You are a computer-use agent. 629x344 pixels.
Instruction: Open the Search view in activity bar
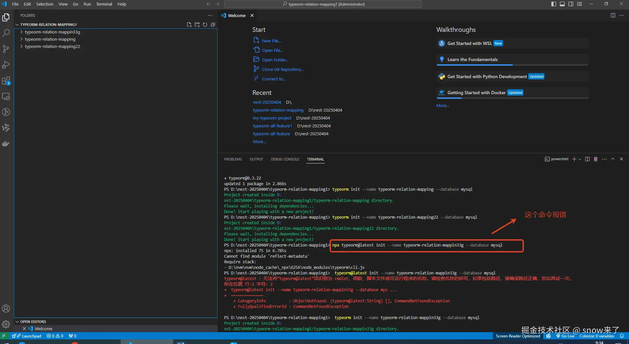tap(6, 33)
